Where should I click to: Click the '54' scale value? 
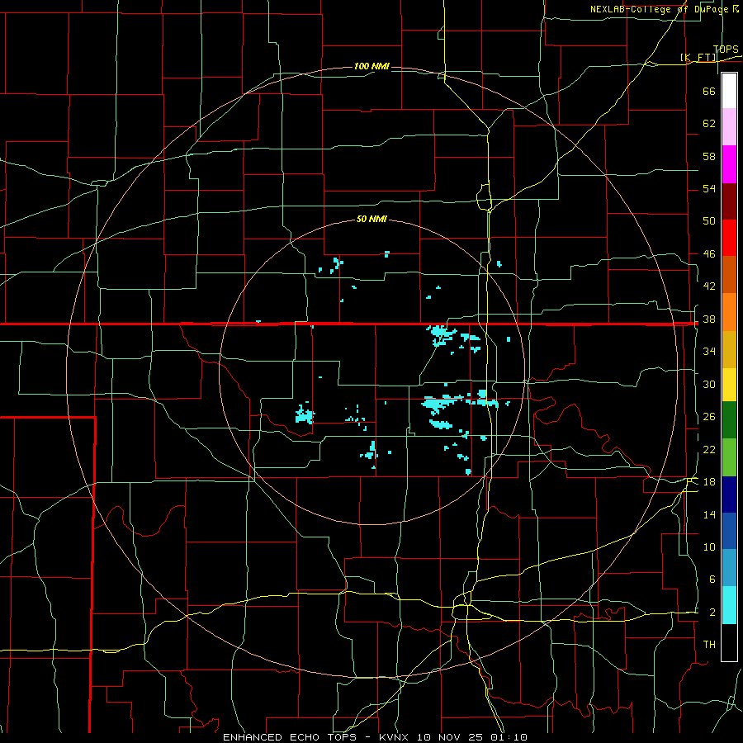(709, 188)
